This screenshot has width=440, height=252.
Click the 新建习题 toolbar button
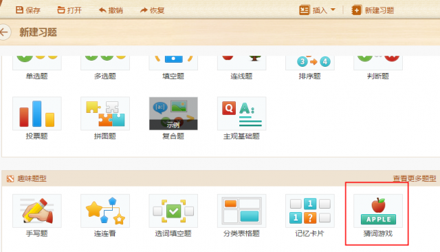click(373, 10)
